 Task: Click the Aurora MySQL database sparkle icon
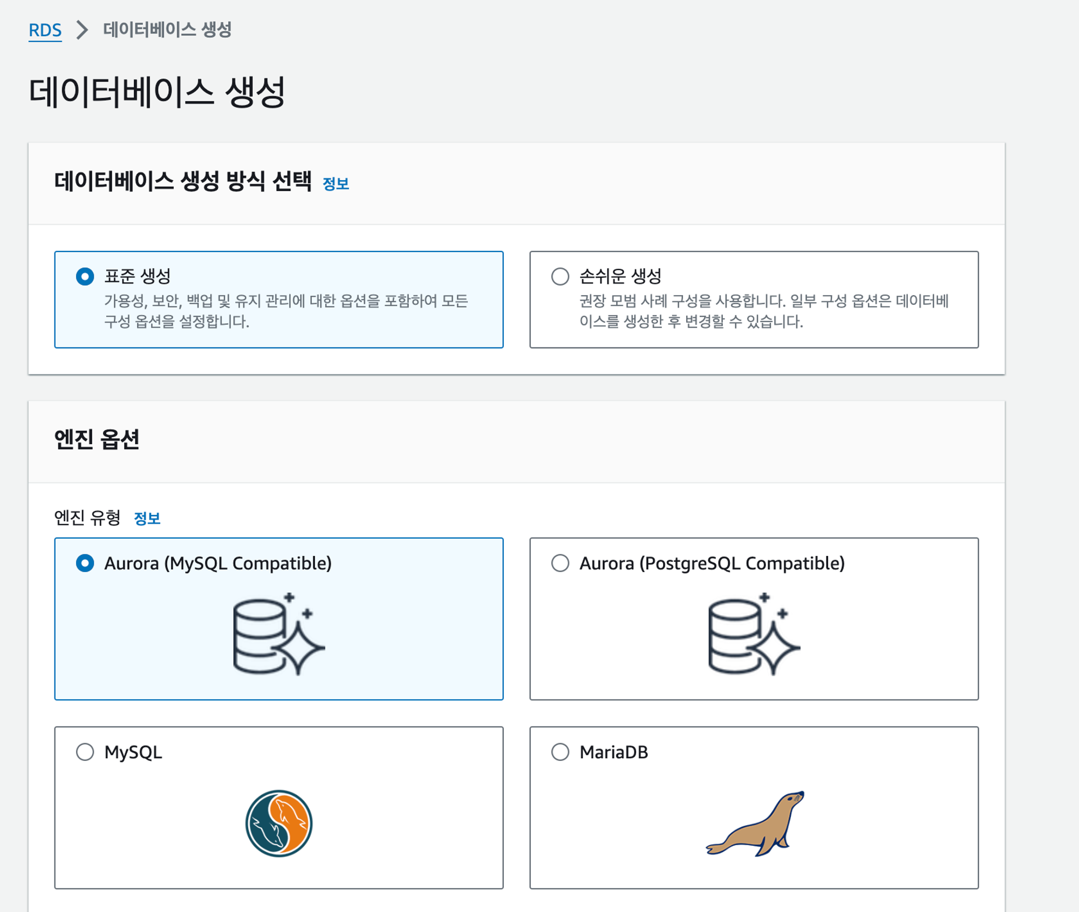(x=278, y=634)
